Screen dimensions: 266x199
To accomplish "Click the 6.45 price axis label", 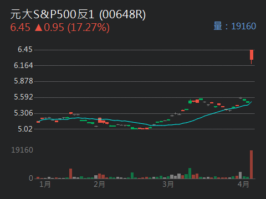I will (25, 49).
